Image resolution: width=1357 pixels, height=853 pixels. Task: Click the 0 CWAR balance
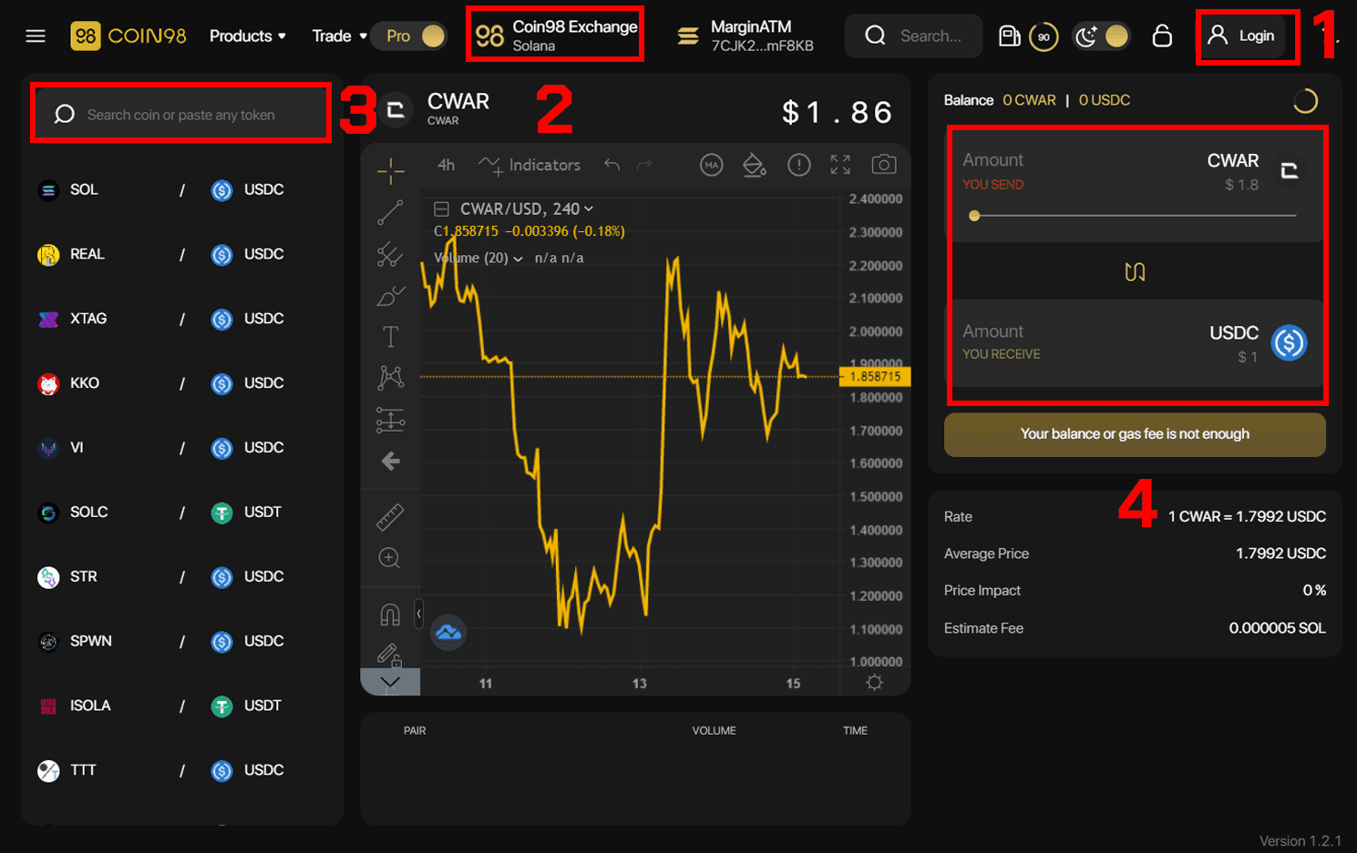coord(1029,100)
